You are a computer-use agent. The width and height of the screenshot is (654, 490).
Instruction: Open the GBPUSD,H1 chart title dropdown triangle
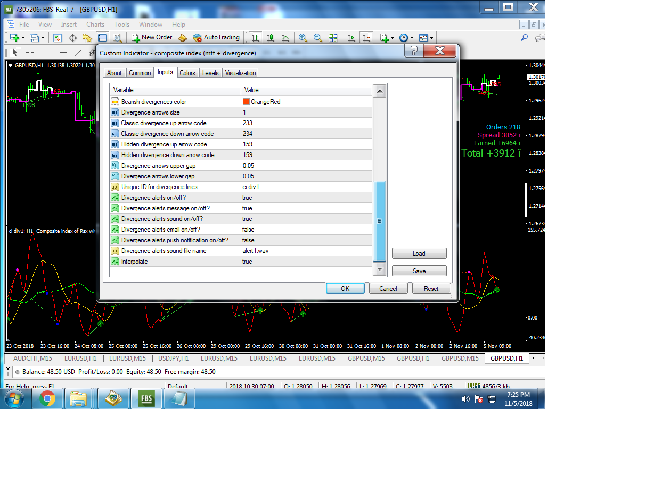coord(11,66)
